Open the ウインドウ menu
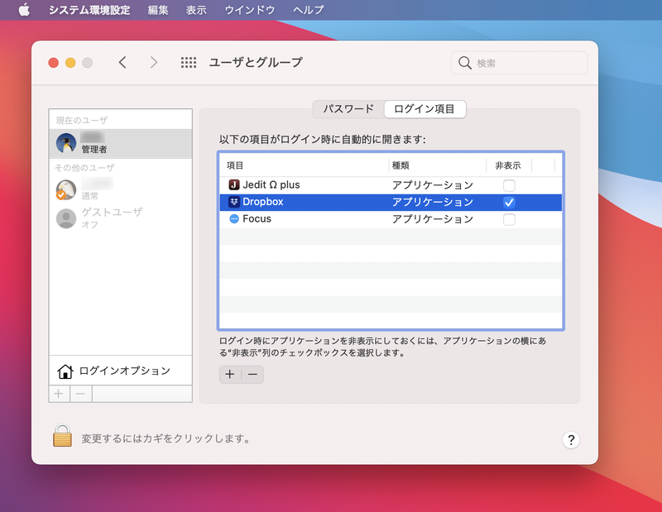 pyautogui.click(x=252, y=9)
